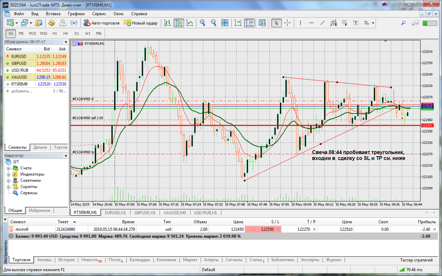Toggle chart shift from right edge

(249, 23)
